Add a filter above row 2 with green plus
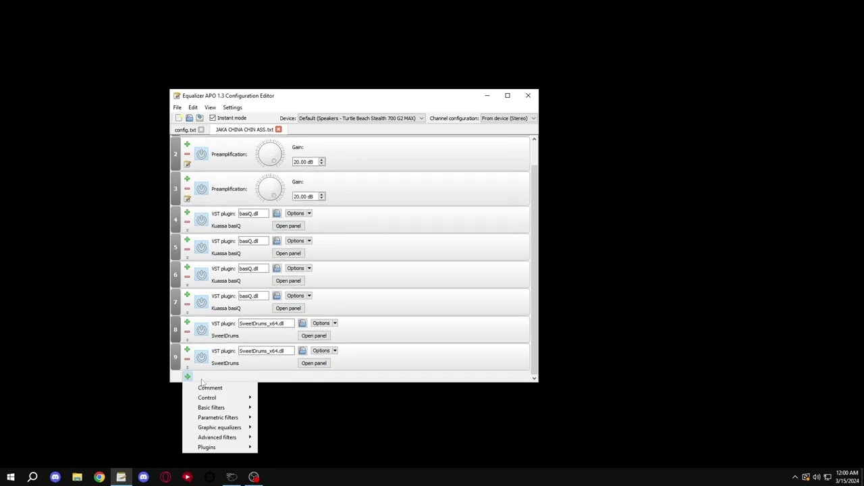864x486 pixels. [187, 144]
